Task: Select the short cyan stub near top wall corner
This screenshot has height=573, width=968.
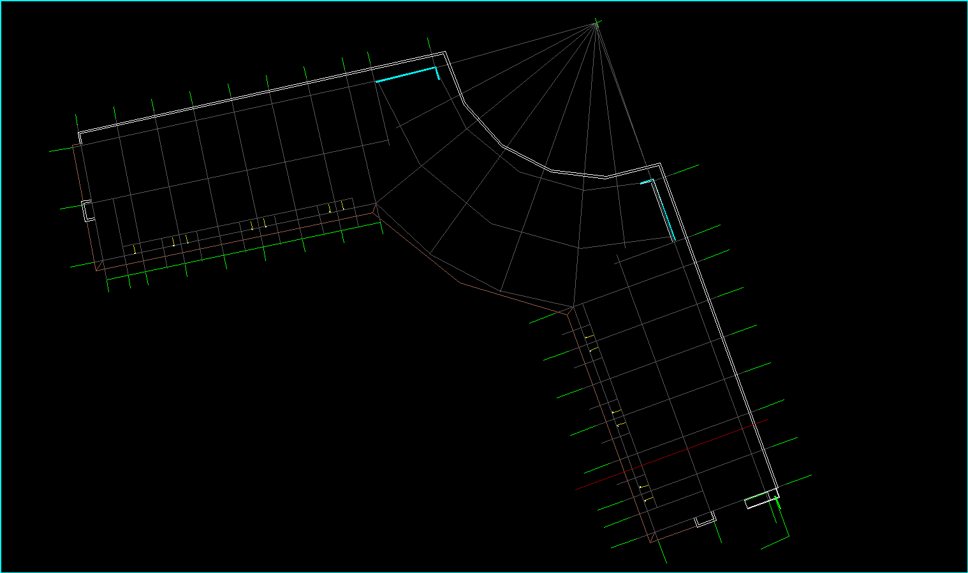Action: [438, 73]
